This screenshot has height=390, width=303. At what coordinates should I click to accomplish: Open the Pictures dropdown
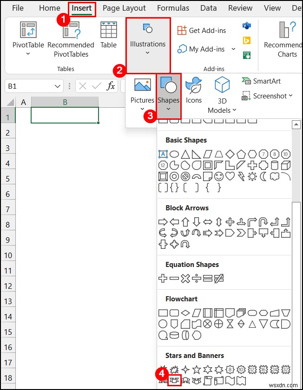point(142,94)
